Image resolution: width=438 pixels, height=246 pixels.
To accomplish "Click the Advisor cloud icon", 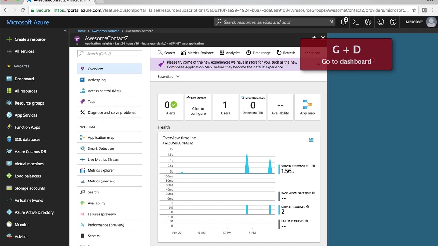I will pos(9,236).
